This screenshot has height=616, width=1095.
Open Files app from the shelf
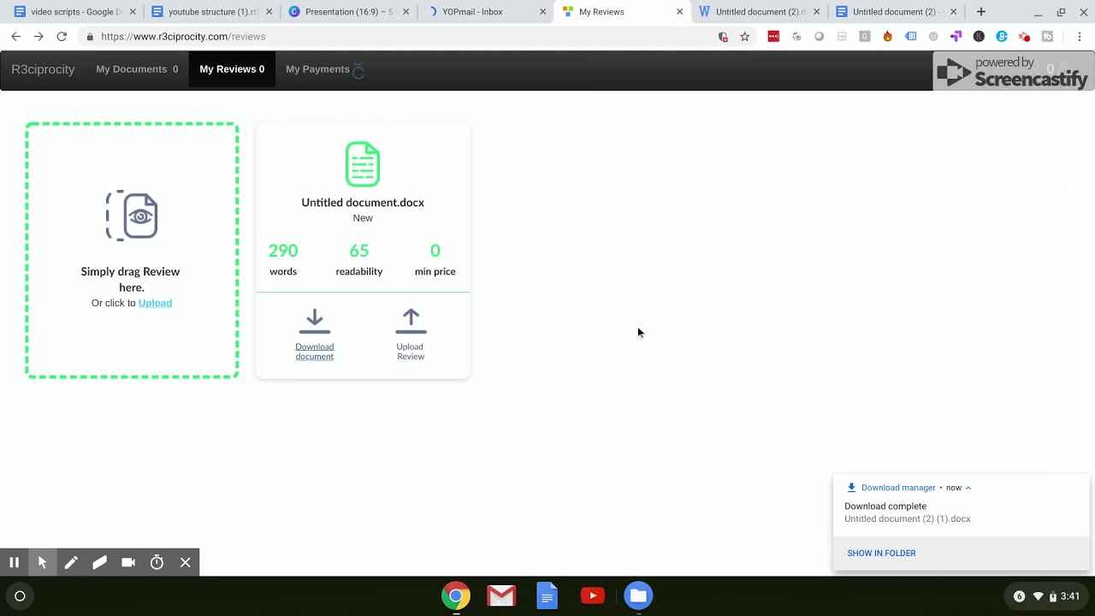[x=638, y=595]
